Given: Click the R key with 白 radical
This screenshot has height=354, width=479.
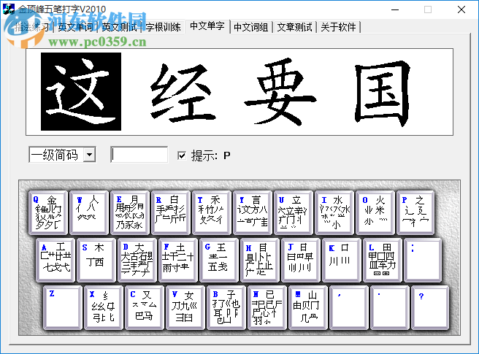Looking at the screenshot, I should [x=171, y=212].
